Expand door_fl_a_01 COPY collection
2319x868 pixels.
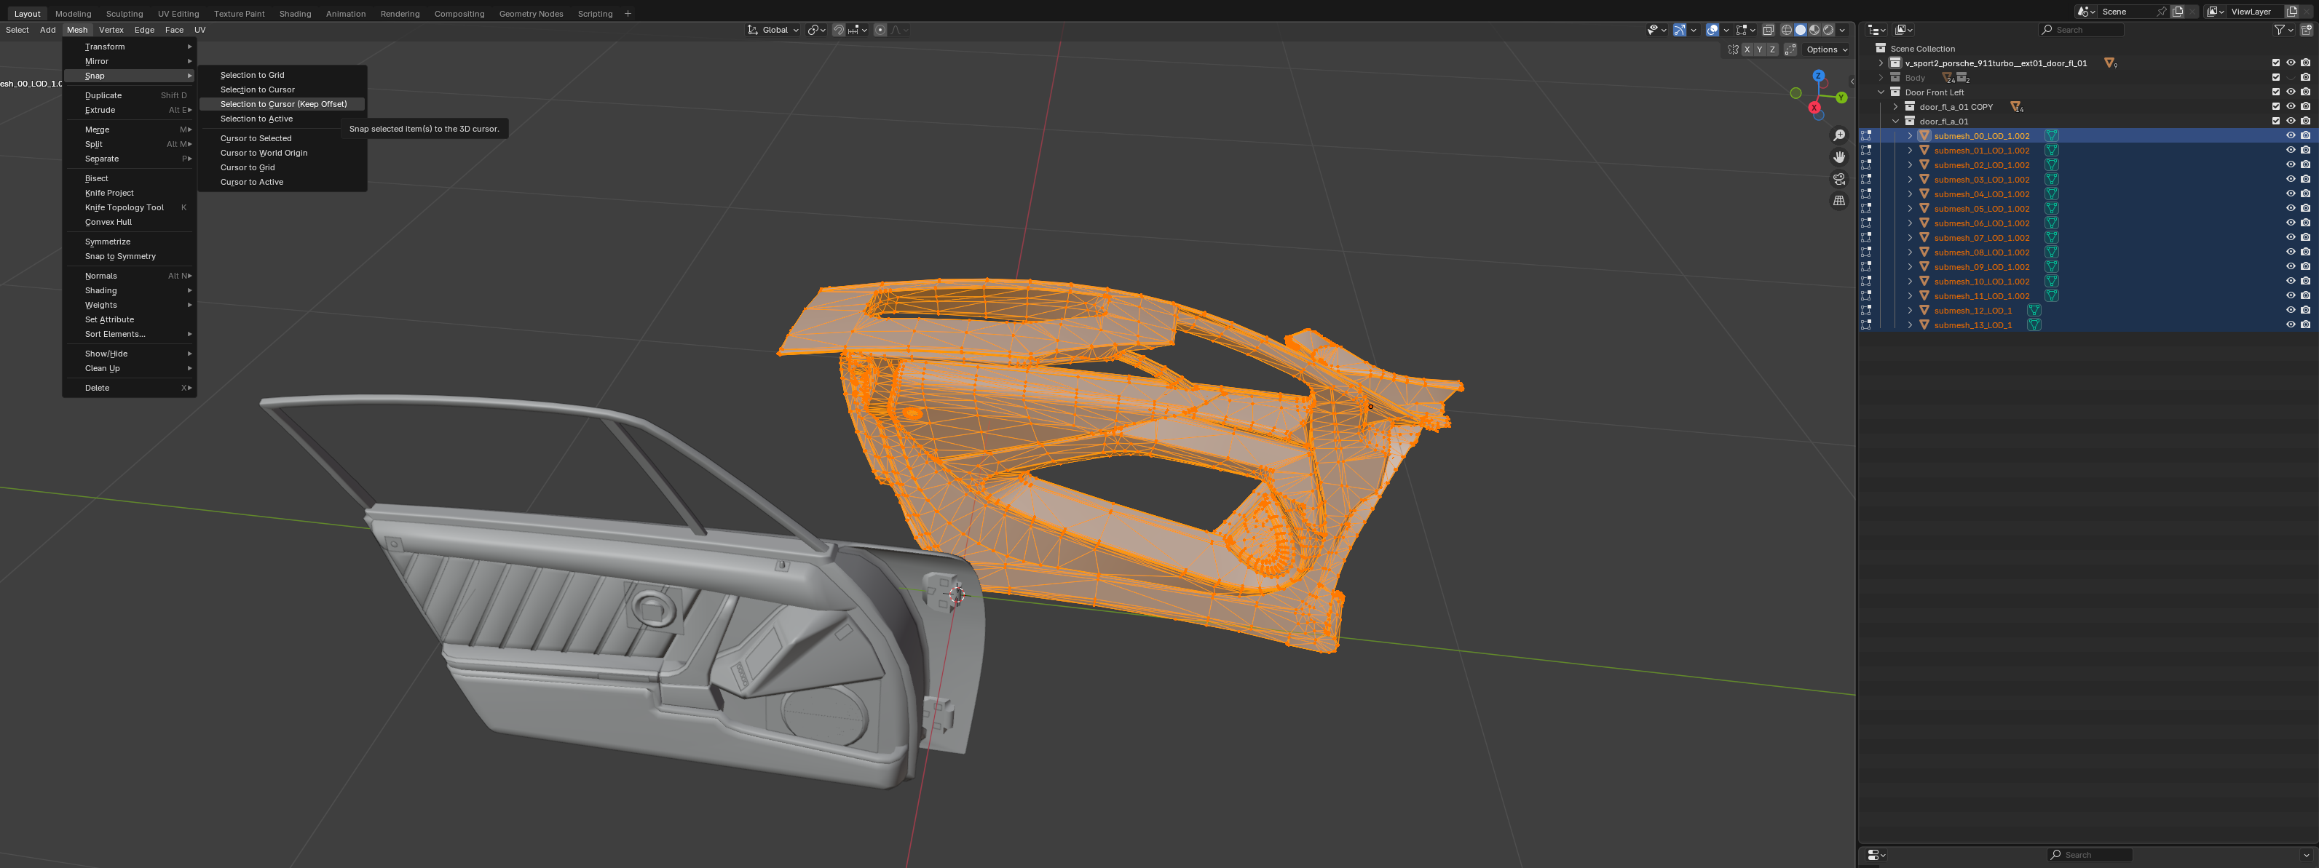pyautogui.click(x=1896, y=106)
